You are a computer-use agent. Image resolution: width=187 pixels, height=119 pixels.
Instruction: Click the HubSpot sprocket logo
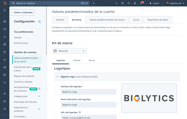[x=5, y=3]
